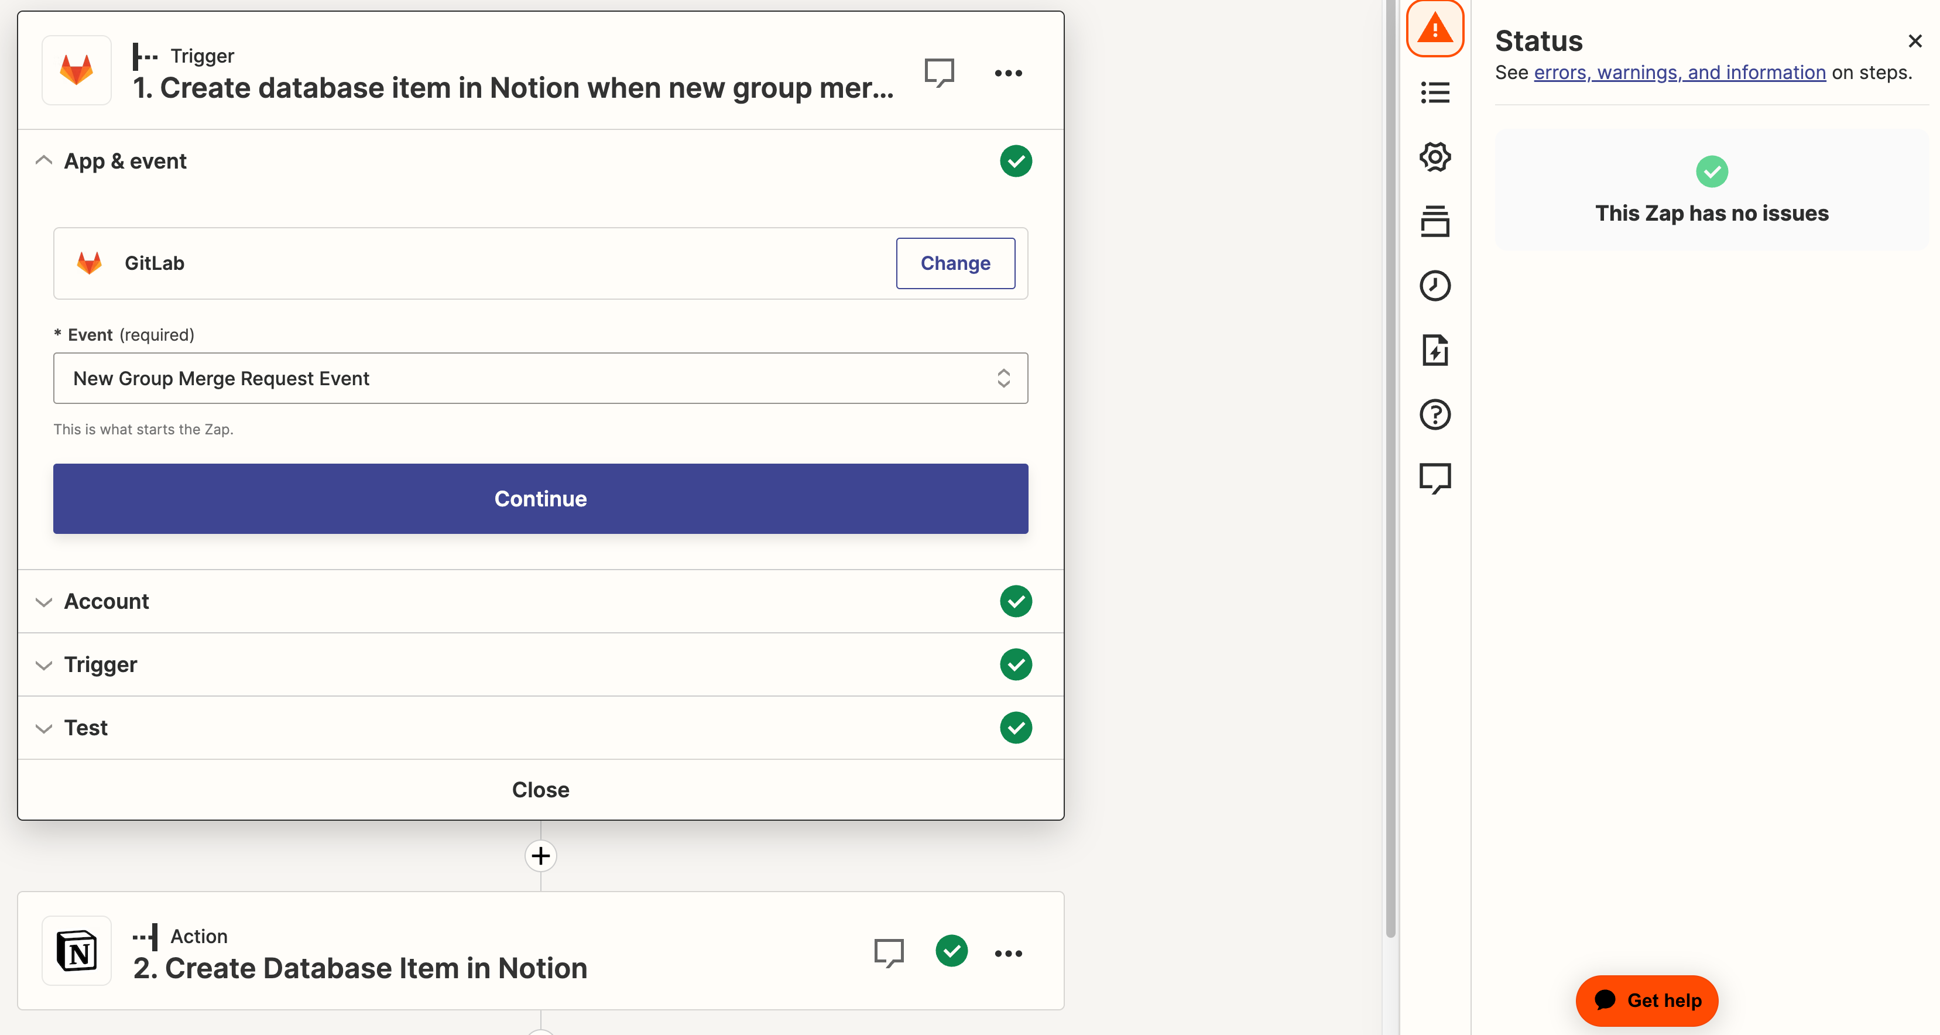Viewport: 1940px width, 1035px height.
Task: Open the Zap outline list icon
Action: click(x=1435, y=92)
